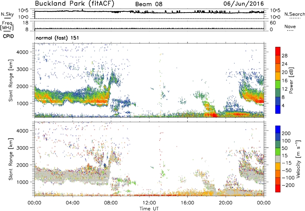The image size is (305, 211).
Task: Click the gray velocity band near 04:00 UT
Action: pyautogui.click(x=72, y=176)
